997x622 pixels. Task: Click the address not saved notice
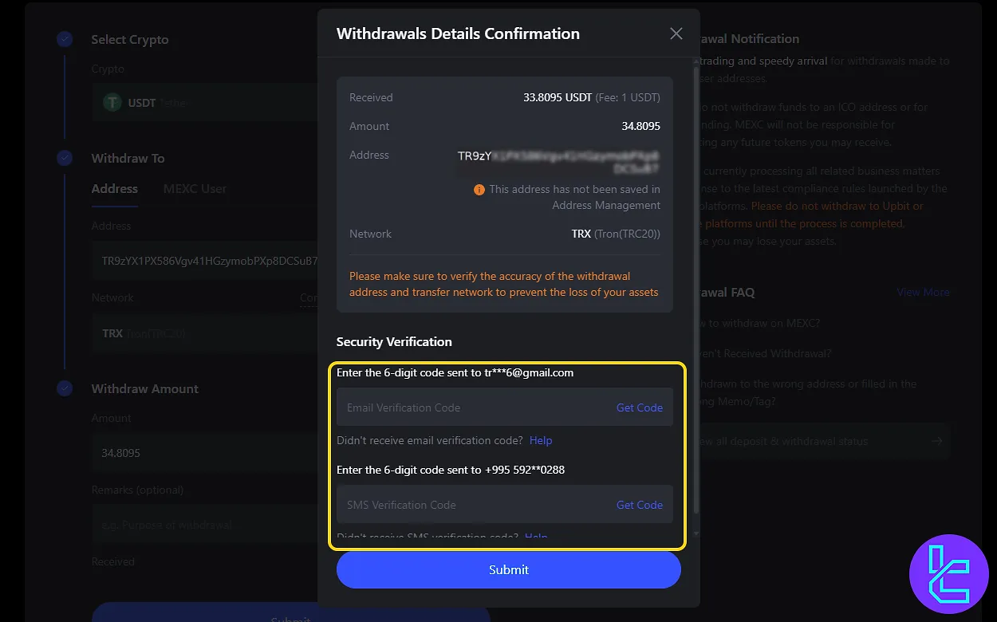(x=574, y=197)
